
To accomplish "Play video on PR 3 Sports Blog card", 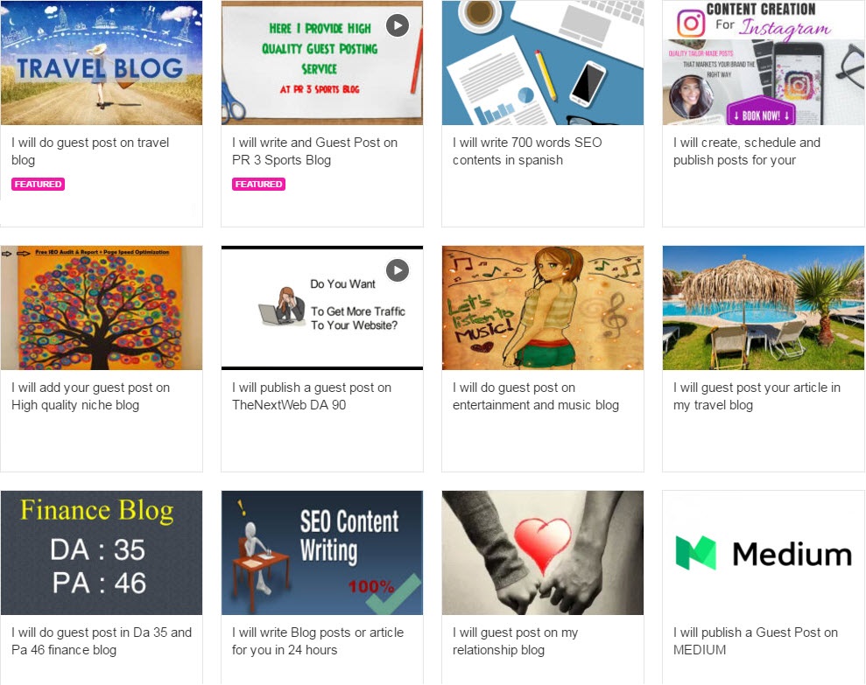I will (398, 25).
